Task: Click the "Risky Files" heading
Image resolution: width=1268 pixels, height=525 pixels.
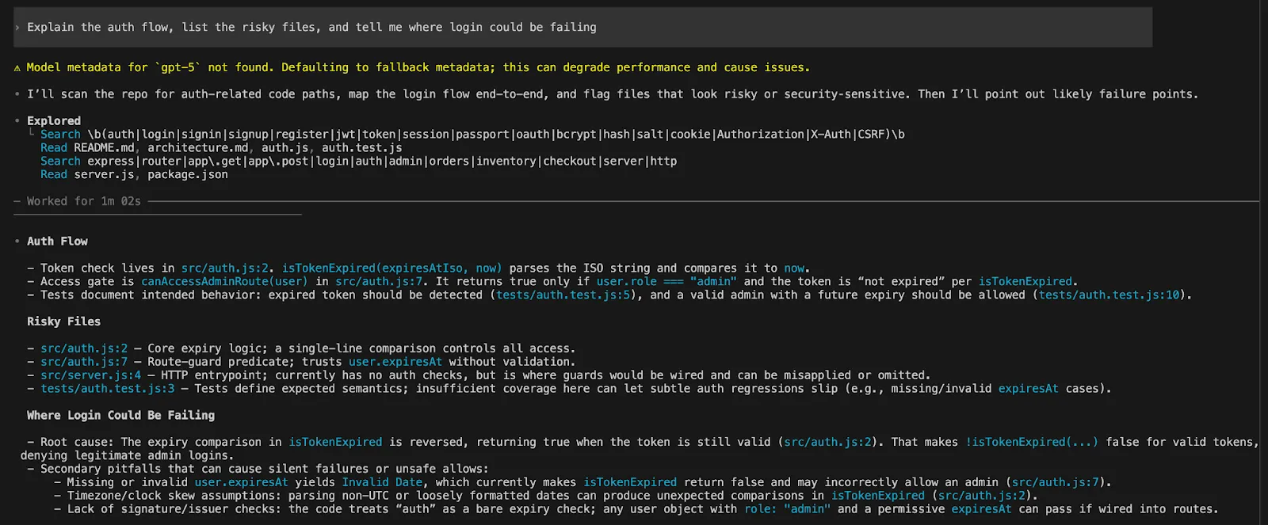Action: click(x=63, y=322)
